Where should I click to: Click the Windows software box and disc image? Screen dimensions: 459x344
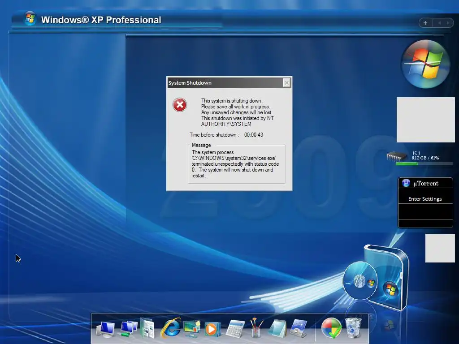(376, 278)
